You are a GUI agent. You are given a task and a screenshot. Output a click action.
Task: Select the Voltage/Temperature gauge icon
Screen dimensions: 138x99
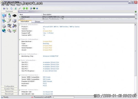tap(14, 31)
